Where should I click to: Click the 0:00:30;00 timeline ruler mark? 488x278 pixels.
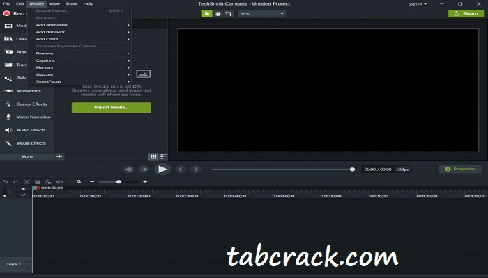click(x=187, y=196)
